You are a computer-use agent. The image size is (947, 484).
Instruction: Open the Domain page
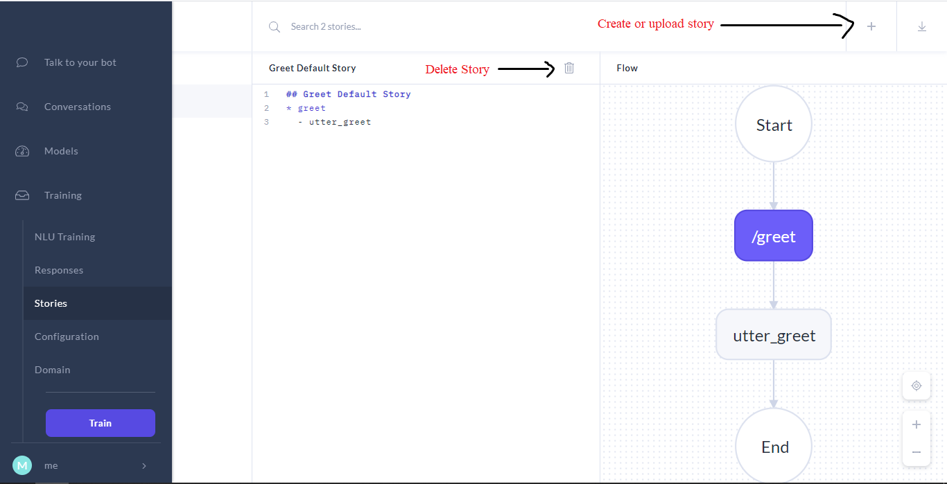tap(53, 370)
